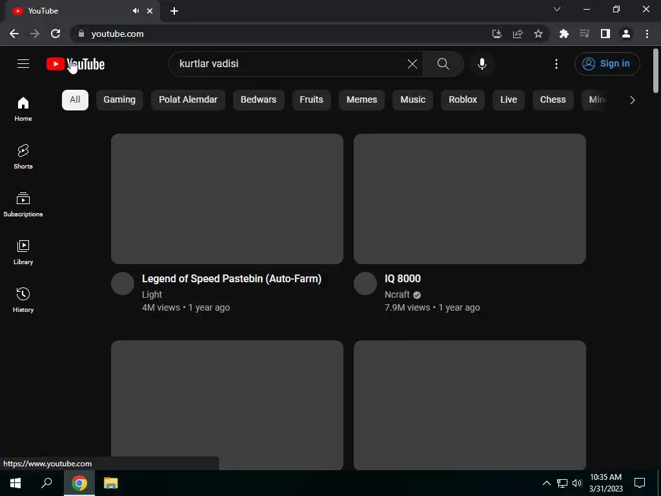The image size is (661, 496).
Task: Mute the tab via speaker icon
Action: pyautogui.click(x=136, y=11)
